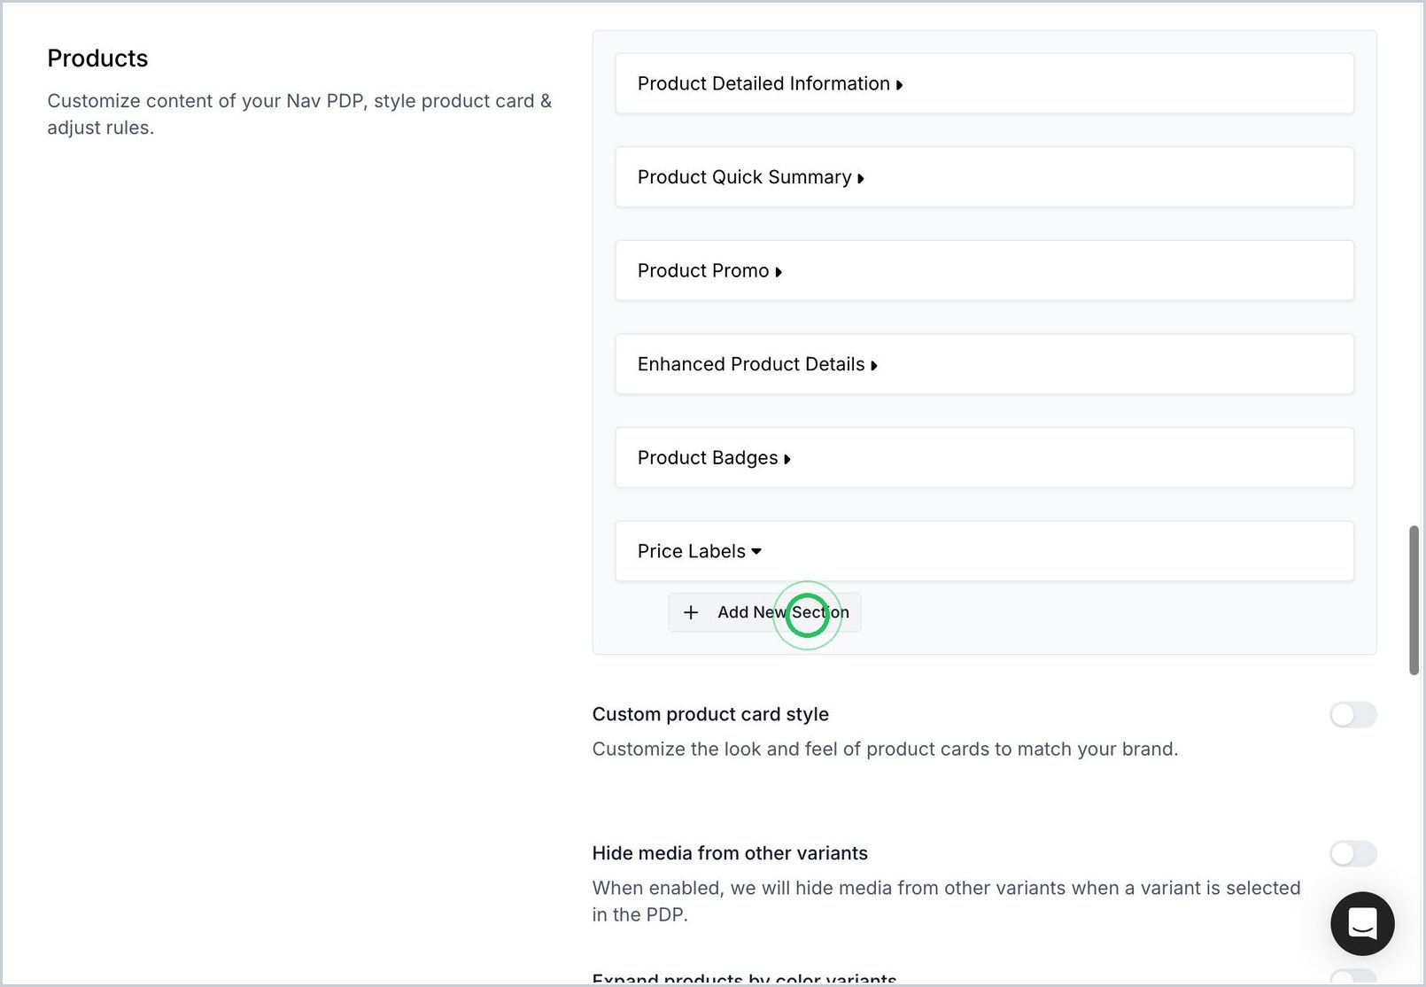
Task: Turn on Hide media from other variants
Action: 1352,854
